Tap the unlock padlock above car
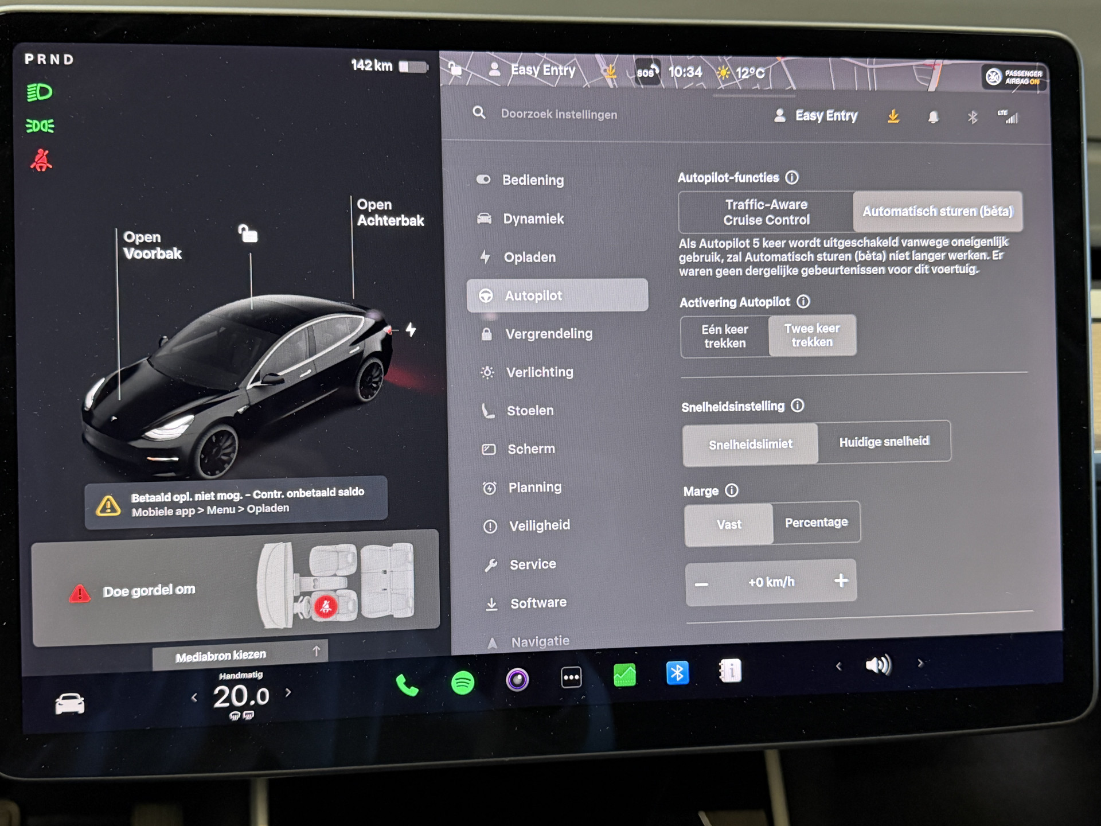Viewport: 1101px width, 826px height. 248,233
